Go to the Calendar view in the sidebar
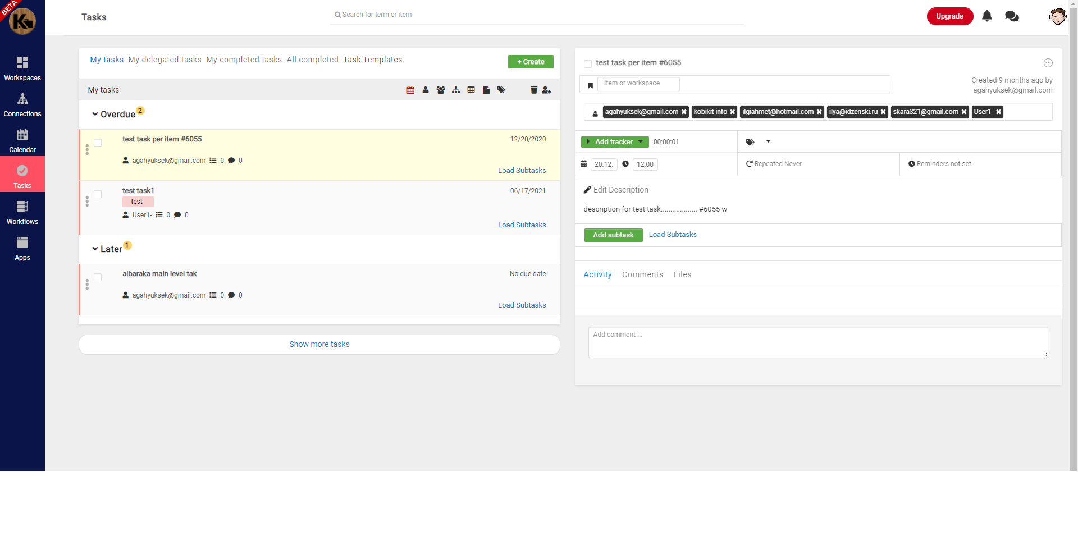The image size is (1078, 540). tap(22, 141)
